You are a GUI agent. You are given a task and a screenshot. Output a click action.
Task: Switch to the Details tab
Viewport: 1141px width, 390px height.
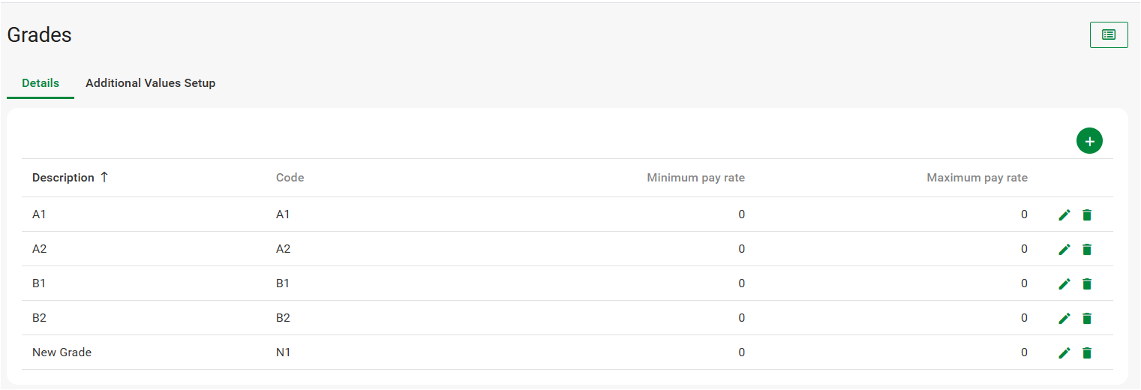tap(41, 83)
